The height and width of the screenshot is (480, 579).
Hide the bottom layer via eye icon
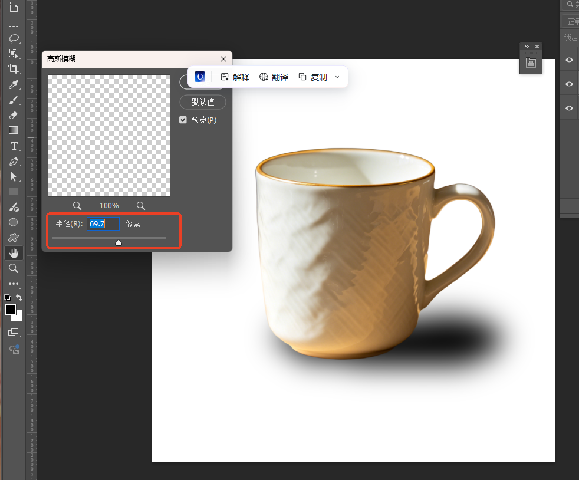[x=569, y=108]
